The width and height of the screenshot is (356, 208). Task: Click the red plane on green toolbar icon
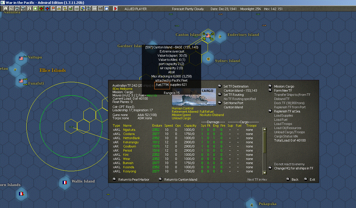point(41,9)
